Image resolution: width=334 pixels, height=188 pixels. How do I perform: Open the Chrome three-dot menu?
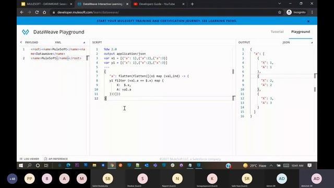click(x=312, y=13)
